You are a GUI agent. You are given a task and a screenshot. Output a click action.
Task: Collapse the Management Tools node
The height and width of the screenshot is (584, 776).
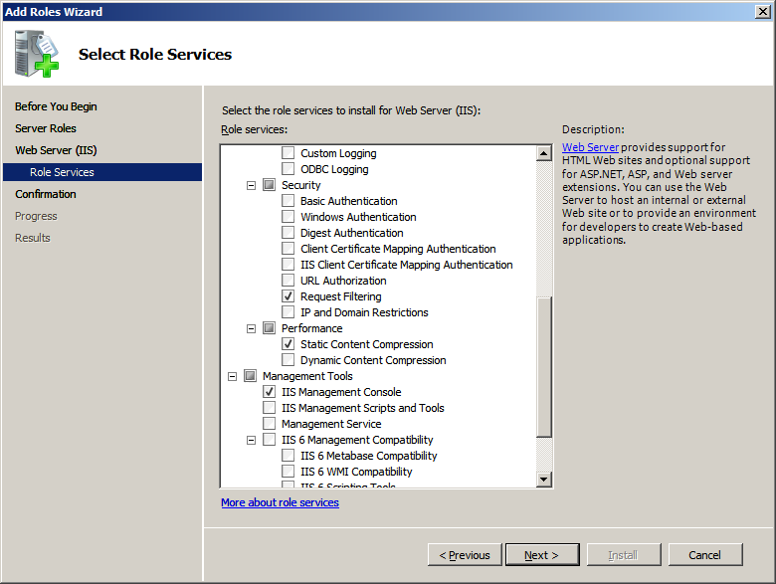[232, 377]
